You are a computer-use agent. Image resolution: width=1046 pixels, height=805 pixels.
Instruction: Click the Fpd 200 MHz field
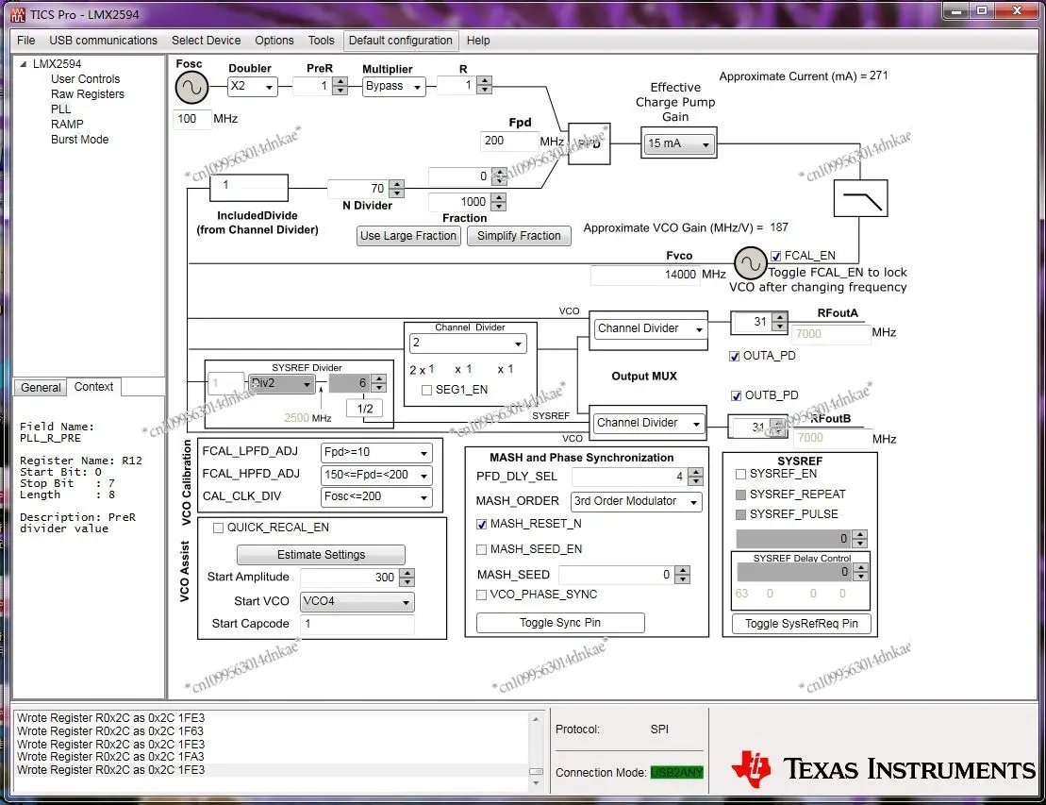click(x=509, y=141)
